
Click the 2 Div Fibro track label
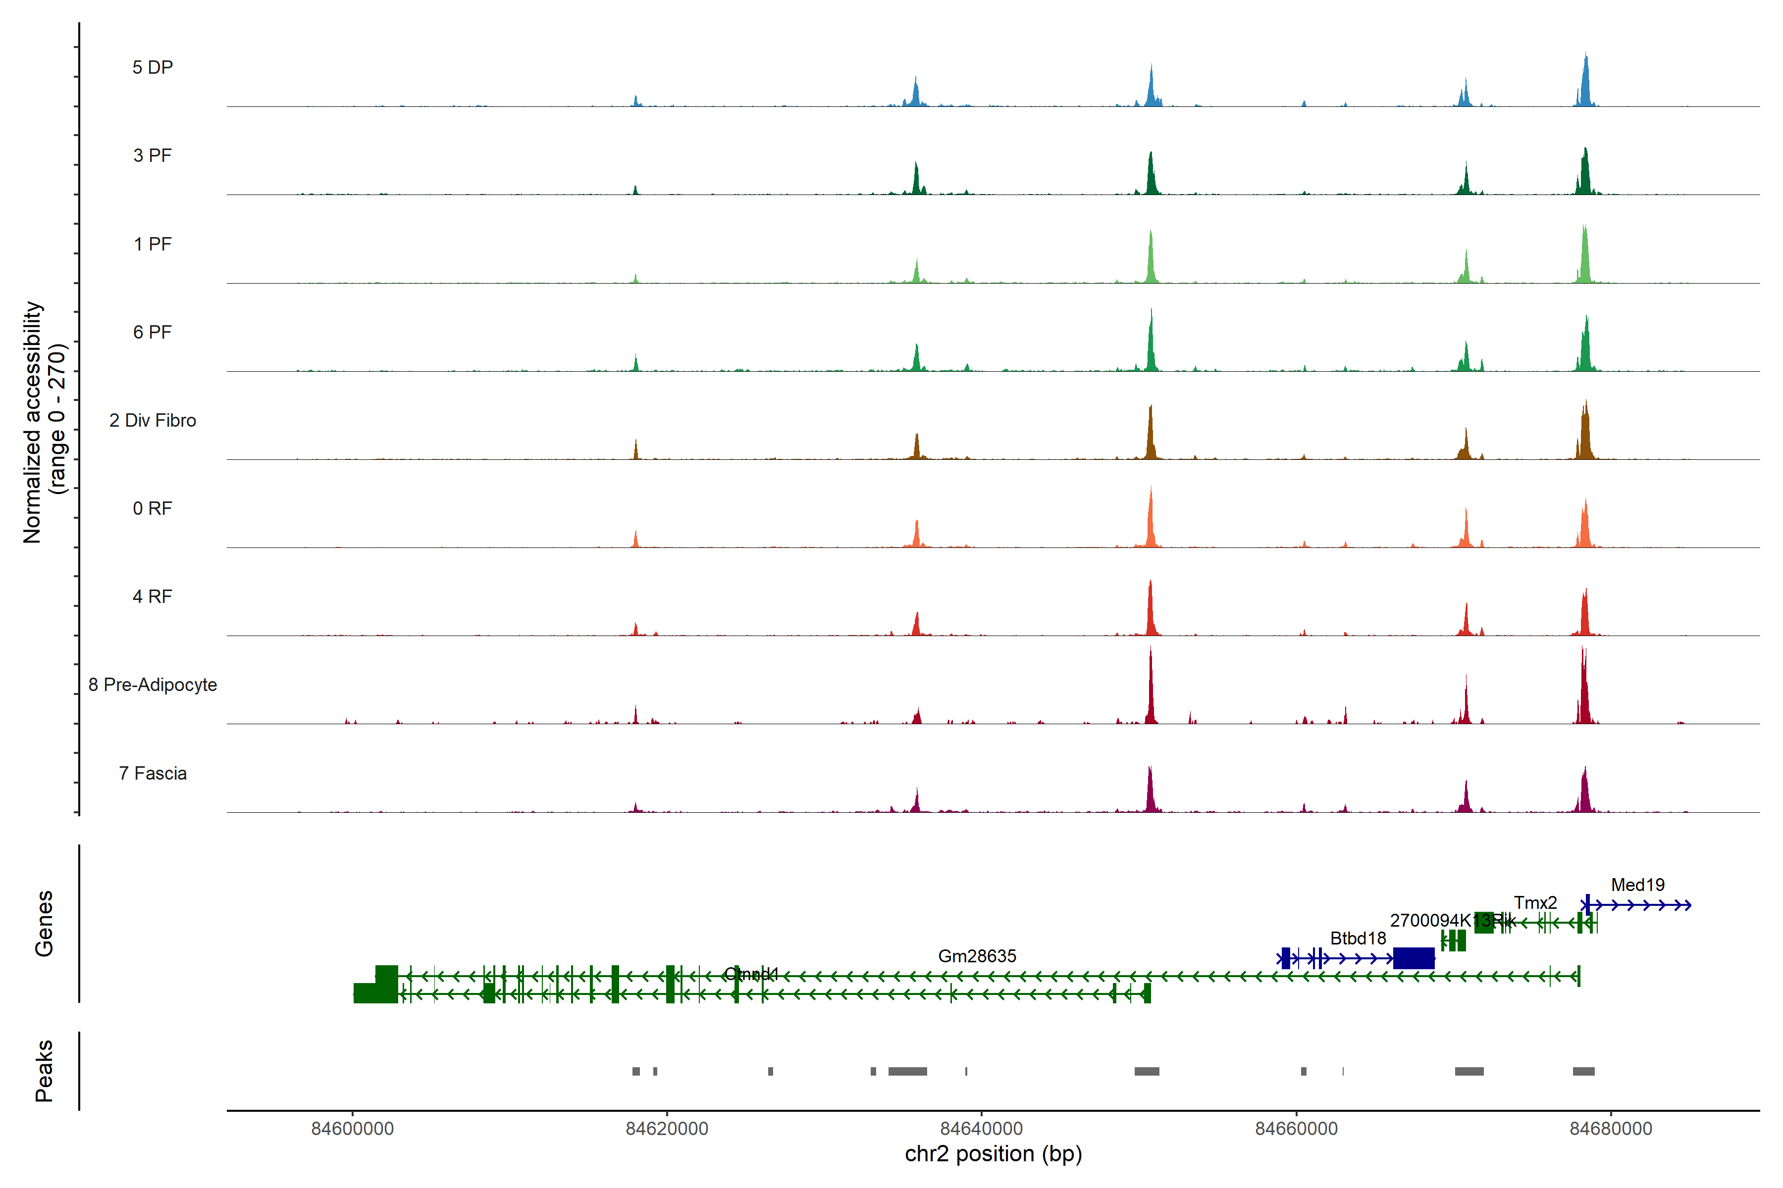point(153,420)
